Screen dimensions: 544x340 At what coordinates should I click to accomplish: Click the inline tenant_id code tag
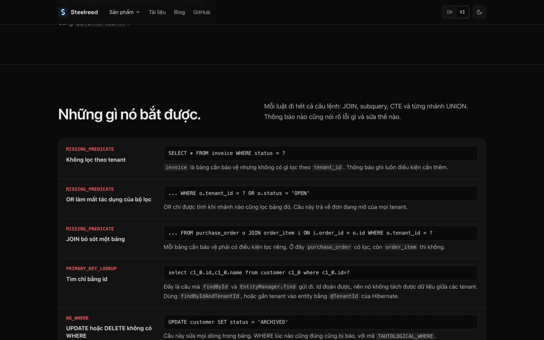pyautogui.click(x=328, y=167)
